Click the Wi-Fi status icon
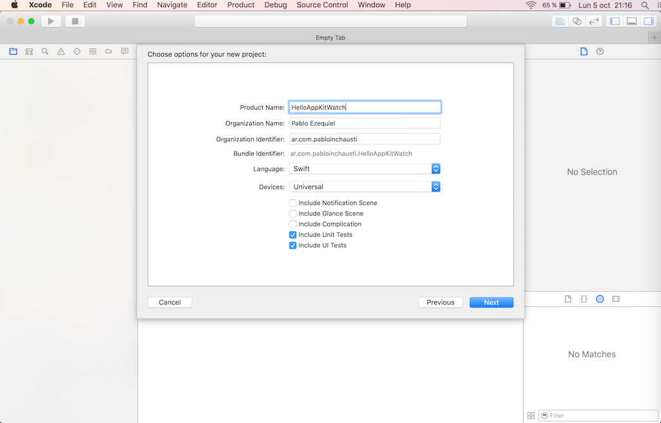The image size is (661, 423). 531,5
